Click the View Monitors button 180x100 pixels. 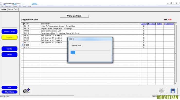(74, 16)
